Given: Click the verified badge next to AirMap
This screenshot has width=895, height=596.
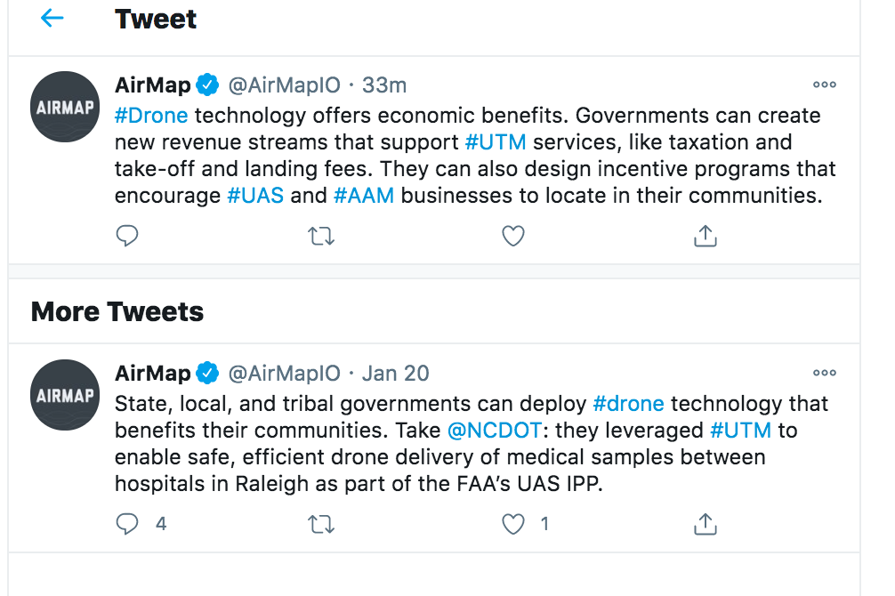Looking at the screenshot, I should [206, 85].
